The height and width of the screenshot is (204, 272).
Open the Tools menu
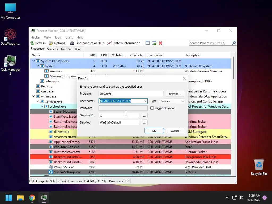pyautogui.click(x=58, y=37)
